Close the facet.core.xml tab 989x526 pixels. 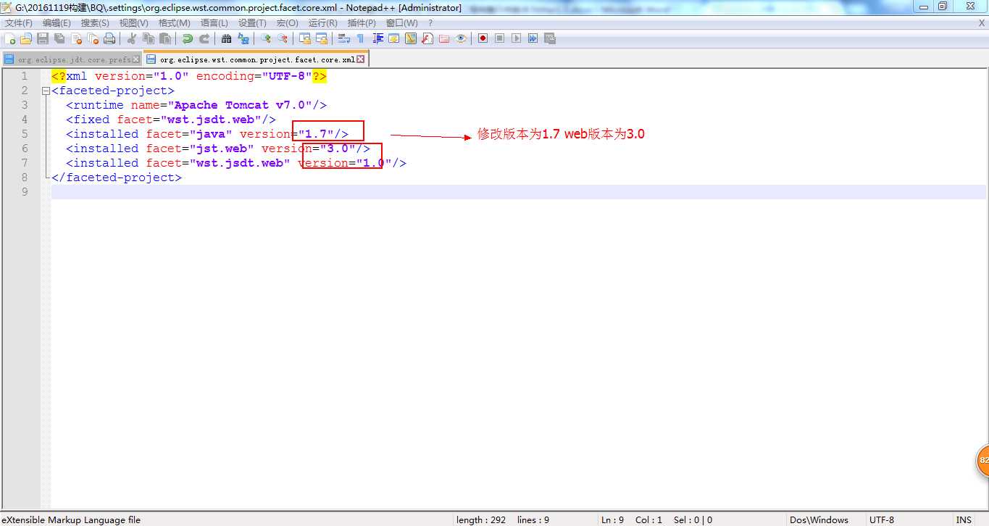[x=360, y=59]
